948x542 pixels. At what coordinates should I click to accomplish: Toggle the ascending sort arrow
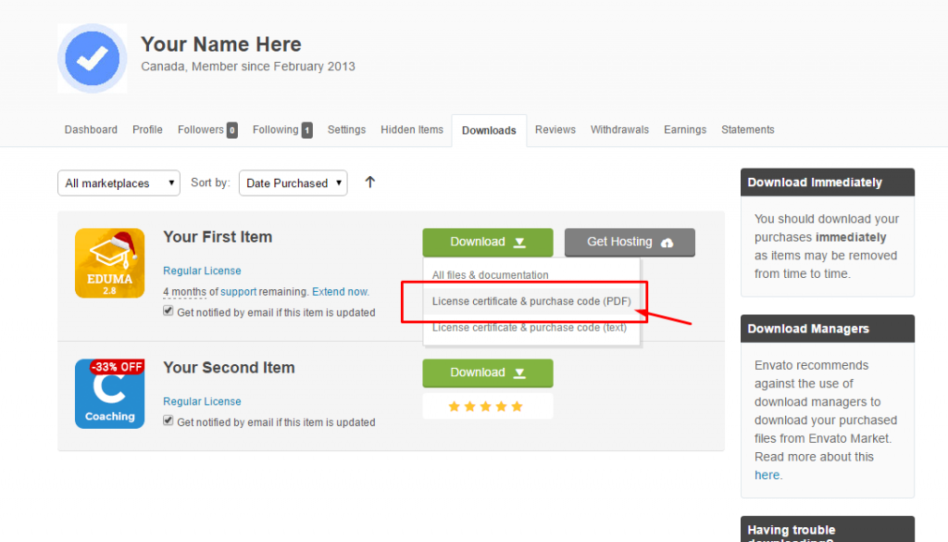pyautogui.click(x=369, y=183)
